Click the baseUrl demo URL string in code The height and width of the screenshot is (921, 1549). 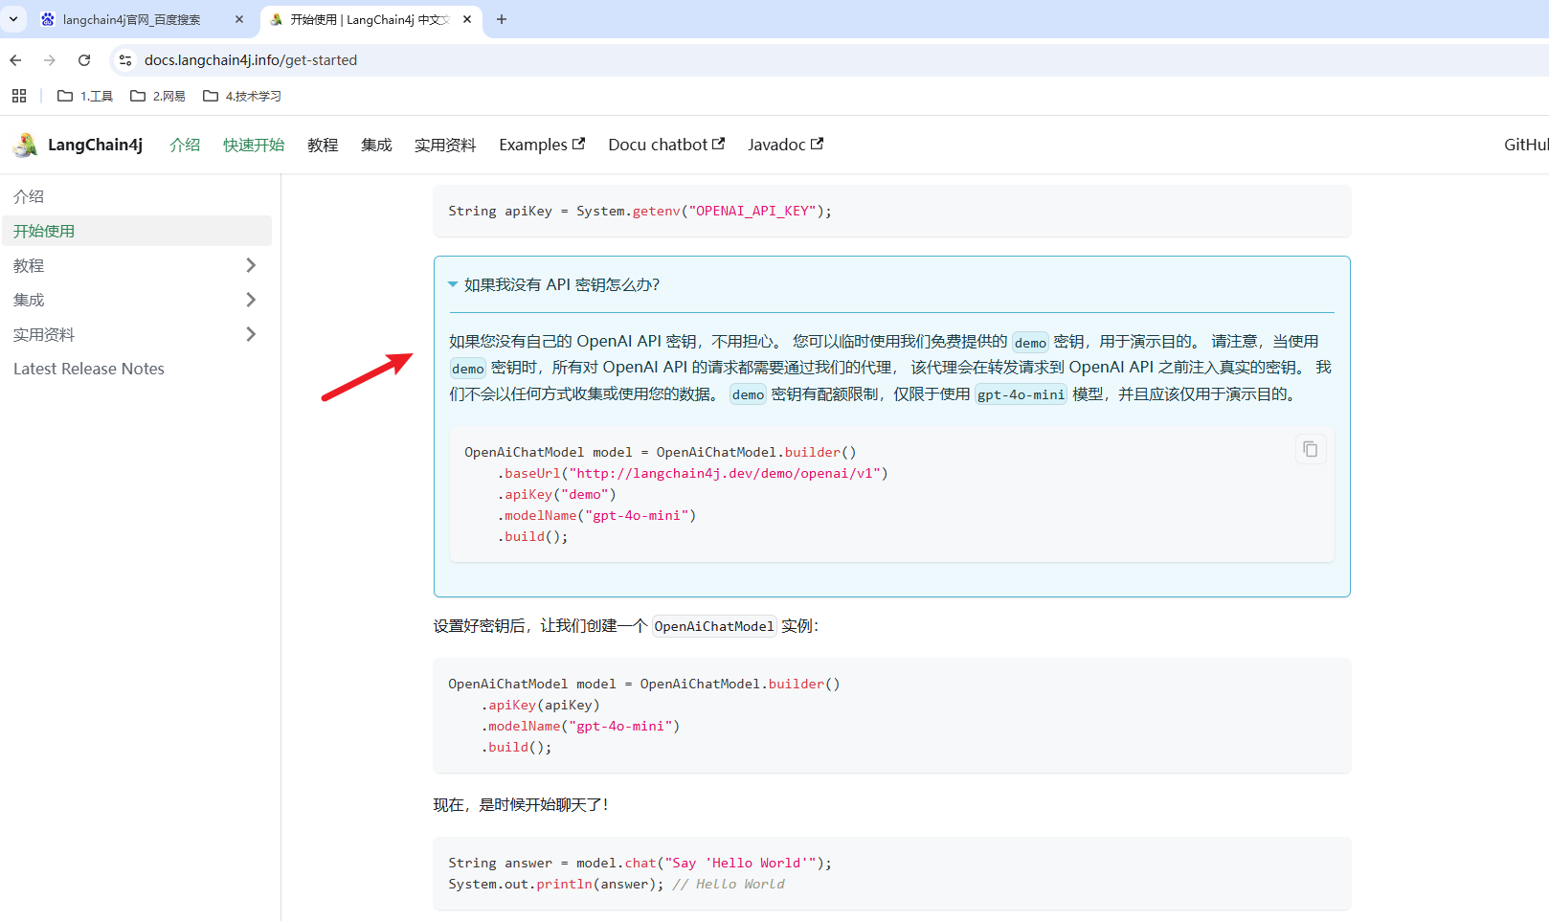(725, 473)
